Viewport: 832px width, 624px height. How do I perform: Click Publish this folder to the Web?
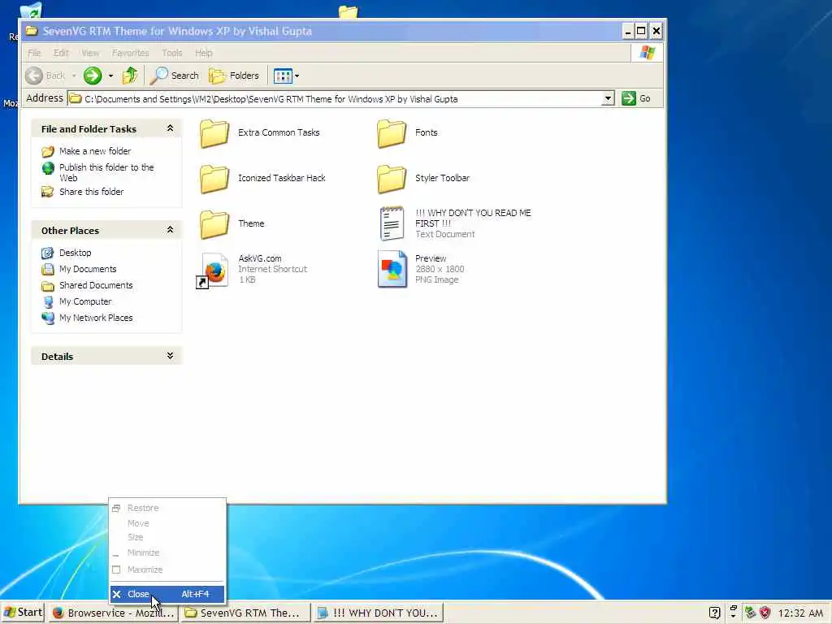coord(106,172)
